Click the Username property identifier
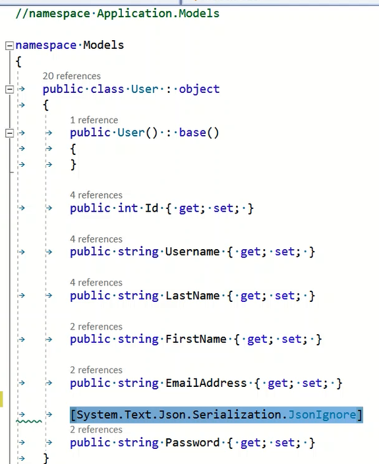The image size is (379, 464). coord(192,252)
